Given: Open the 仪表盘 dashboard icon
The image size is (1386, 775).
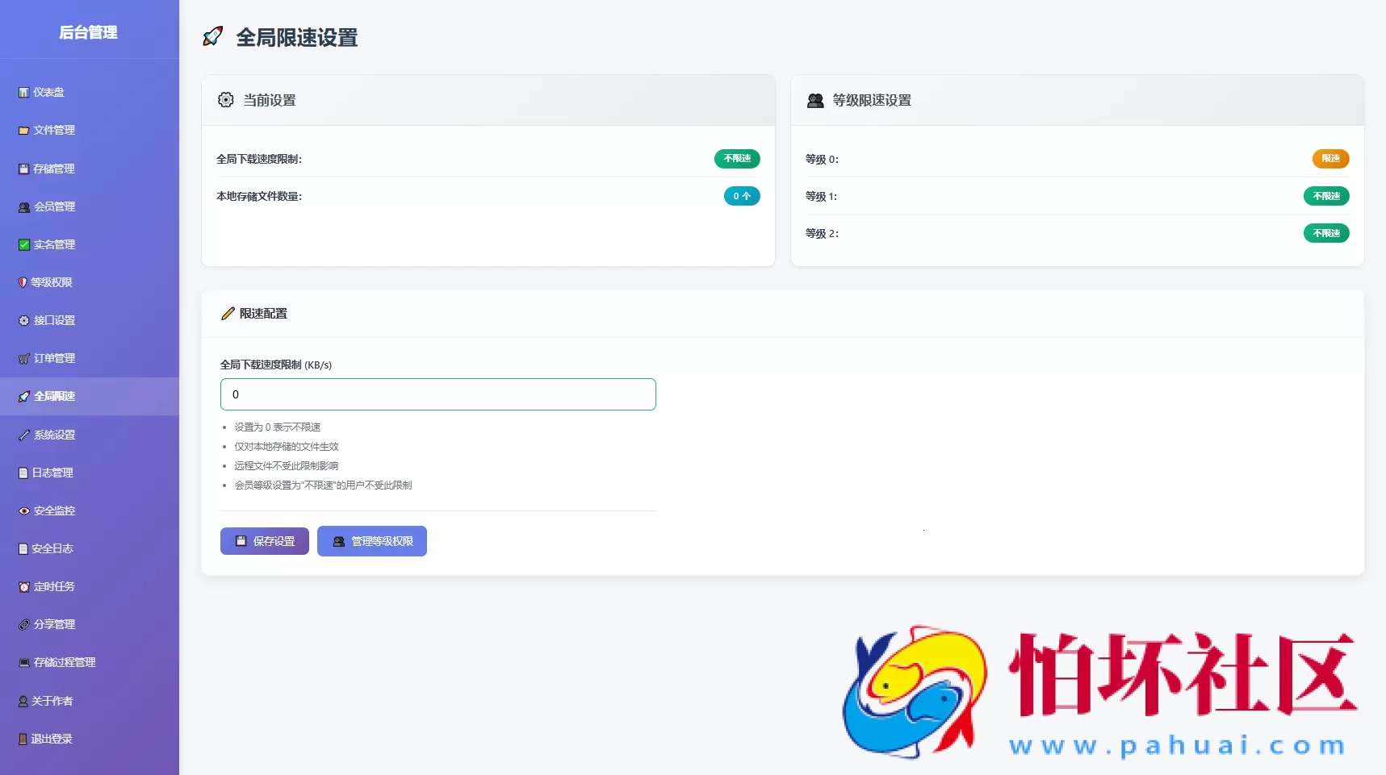Looking at the screenshot, I should coord(23,92).
